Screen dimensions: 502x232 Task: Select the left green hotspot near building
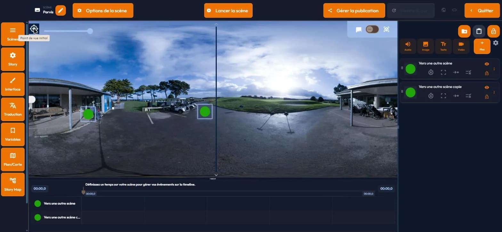[x=88, y=114]
